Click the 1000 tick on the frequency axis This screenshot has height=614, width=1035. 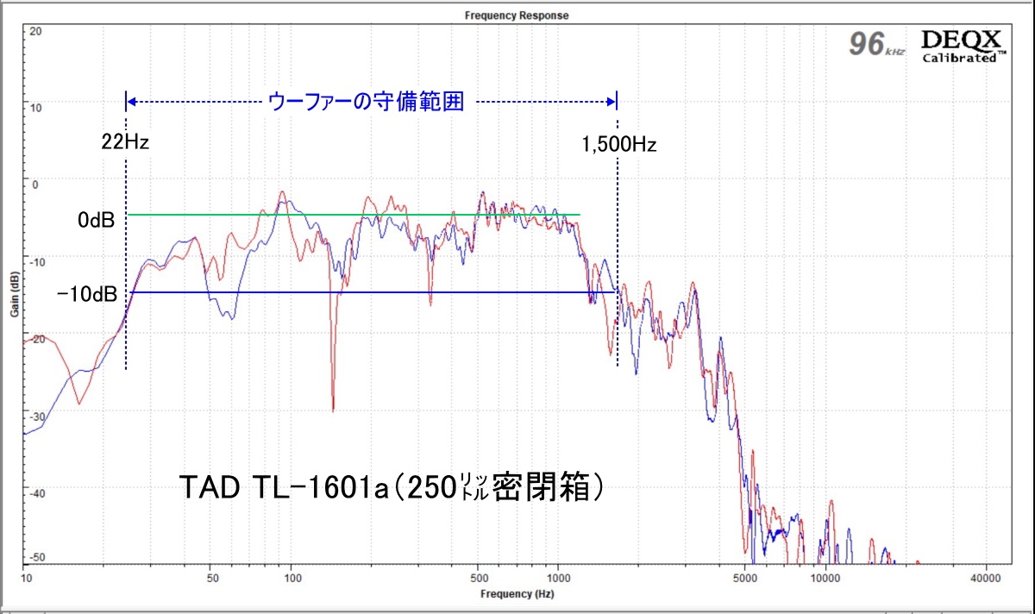[559, 577]
